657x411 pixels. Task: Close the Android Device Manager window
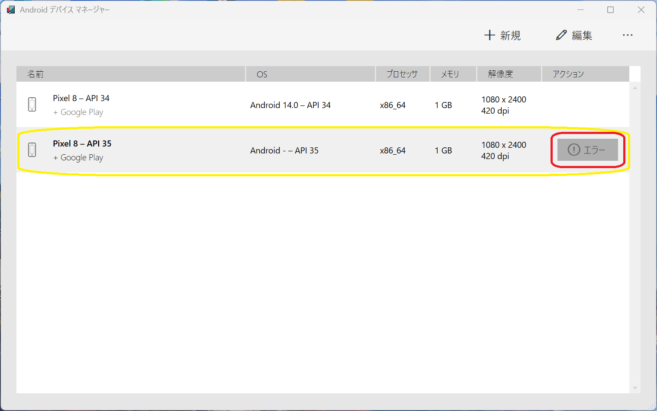point(641,10)
